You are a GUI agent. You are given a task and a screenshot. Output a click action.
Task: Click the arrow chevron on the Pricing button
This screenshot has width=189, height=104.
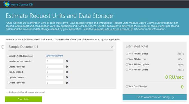173,97
